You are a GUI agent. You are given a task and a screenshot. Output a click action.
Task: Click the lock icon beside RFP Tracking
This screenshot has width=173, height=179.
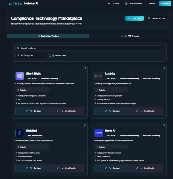(x=122, y=36)
